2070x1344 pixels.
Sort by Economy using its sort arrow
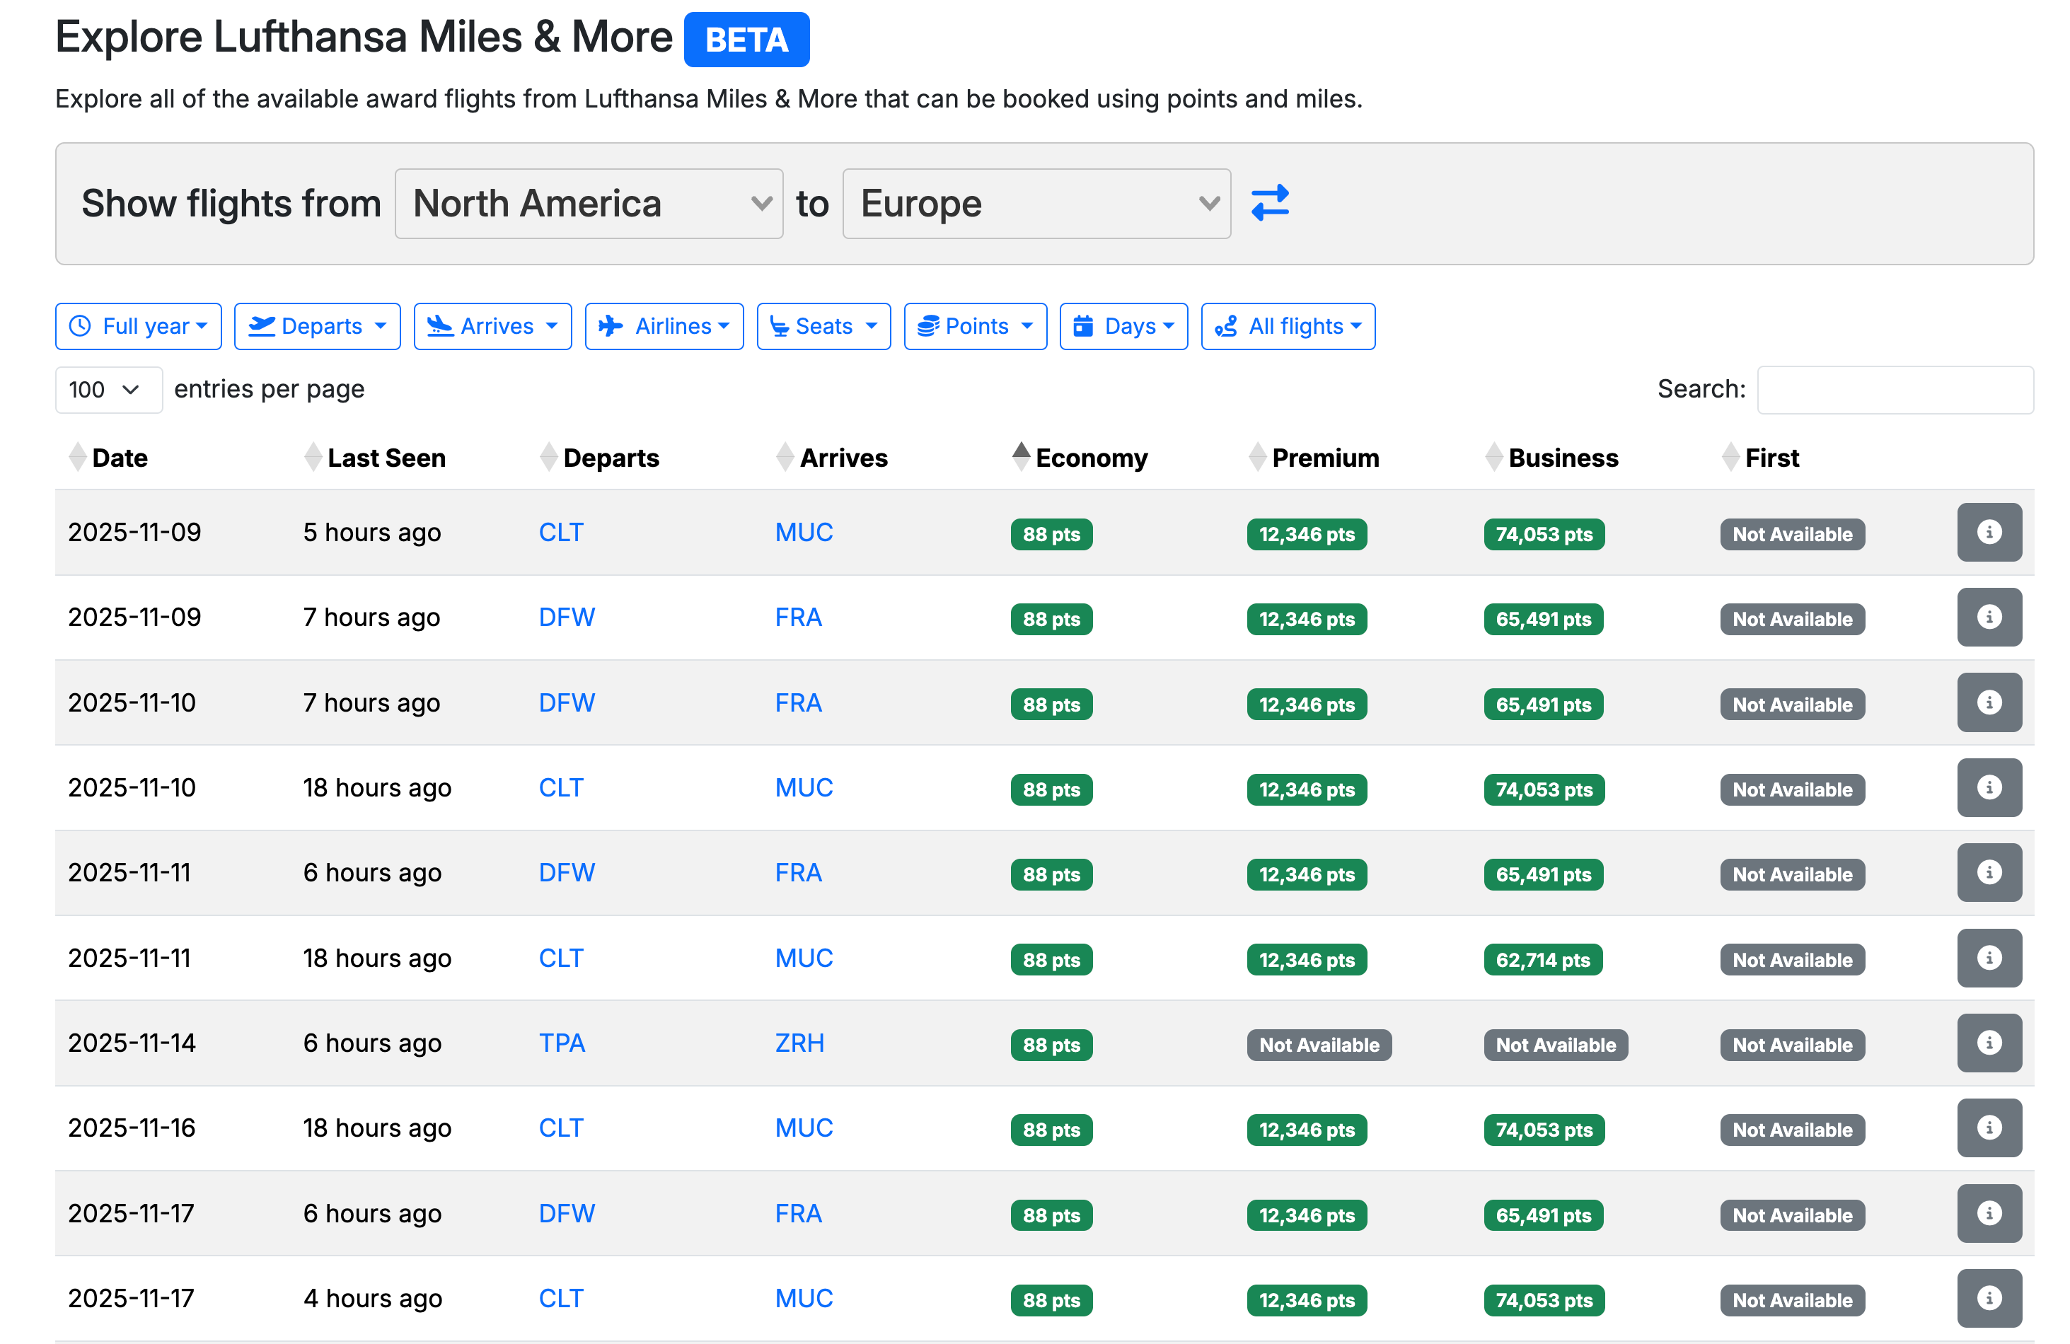(1021, 458)
